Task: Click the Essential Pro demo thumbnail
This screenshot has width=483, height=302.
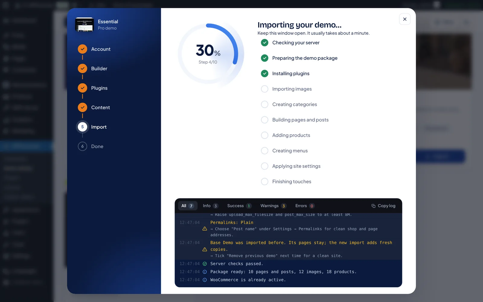Action: tap(85, 24)
